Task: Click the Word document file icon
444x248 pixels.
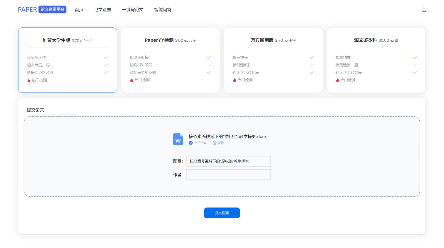Action: tap(178, 139)
